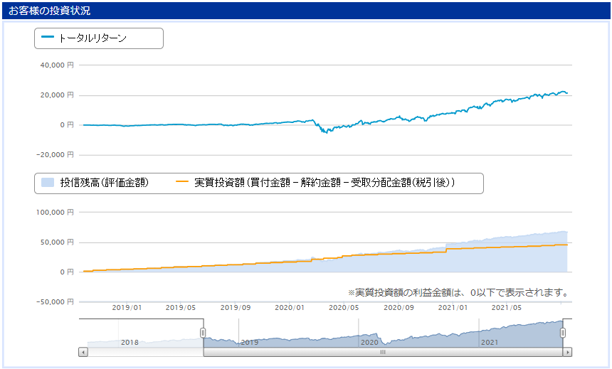Click the scrollbar right arrow button
The height and width of the screenshot is (369, 612).
point(567,352)
